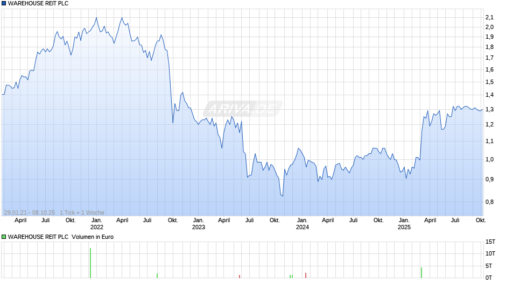Screen dimensions: 506x283
Task: Click the '1,4' price axis label
Action: (489, 95)
